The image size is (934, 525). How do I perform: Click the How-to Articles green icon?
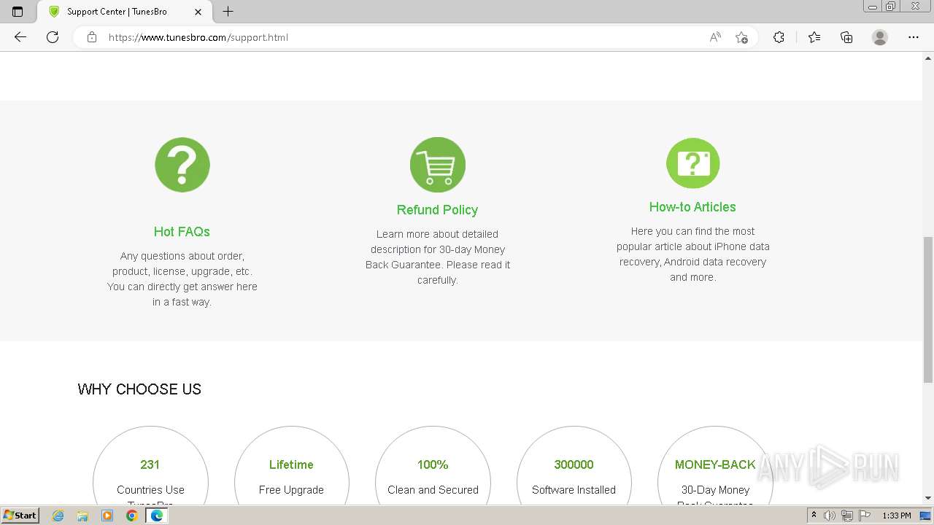pos(693,163)
